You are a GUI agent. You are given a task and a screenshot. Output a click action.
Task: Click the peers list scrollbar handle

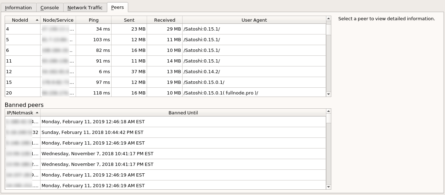[x=329, y=29]
